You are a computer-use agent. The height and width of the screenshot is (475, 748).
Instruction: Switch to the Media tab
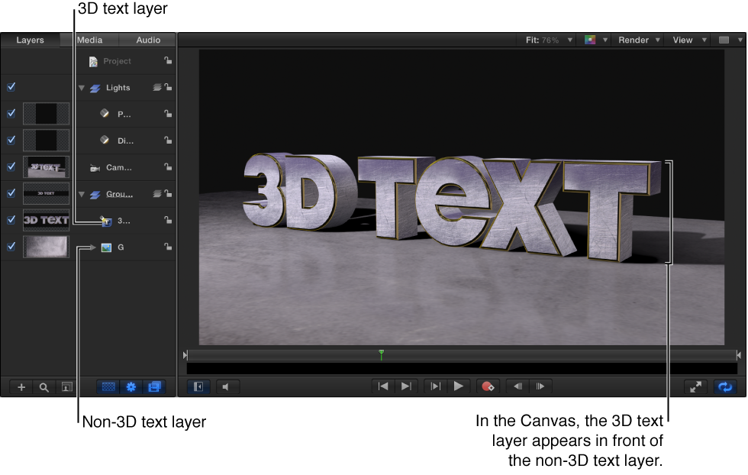point(91,39)
